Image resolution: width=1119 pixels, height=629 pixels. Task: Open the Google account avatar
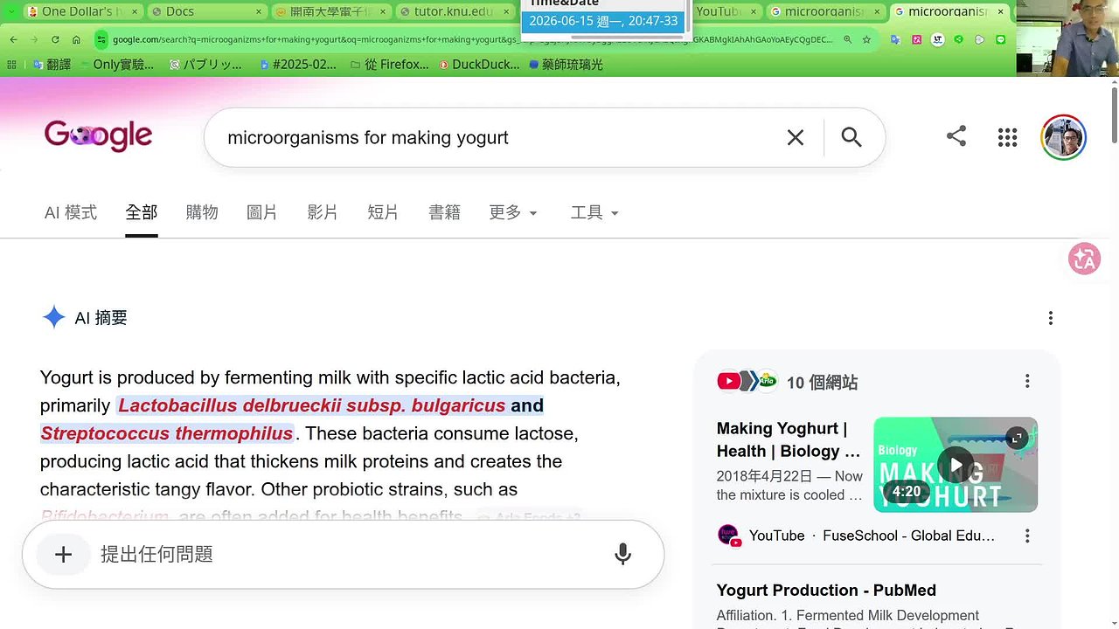coord(1064,137)
